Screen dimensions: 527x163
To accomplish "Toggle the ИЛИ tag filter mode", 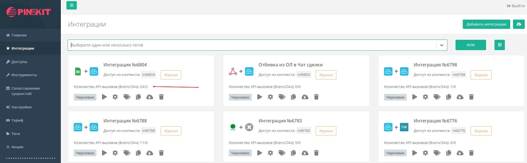I will 471,45.
